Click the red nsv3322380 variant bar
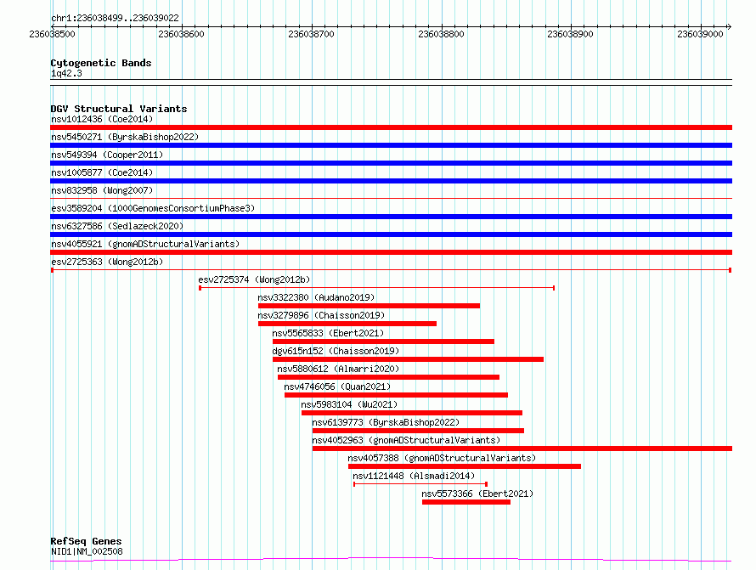The height and width of the screenshot is (570, 756). [x=369, y=306]
